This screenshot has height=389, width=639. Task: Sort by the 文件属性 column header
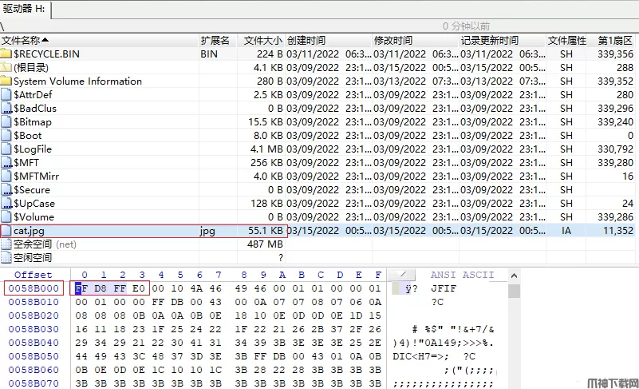point(567,40)
